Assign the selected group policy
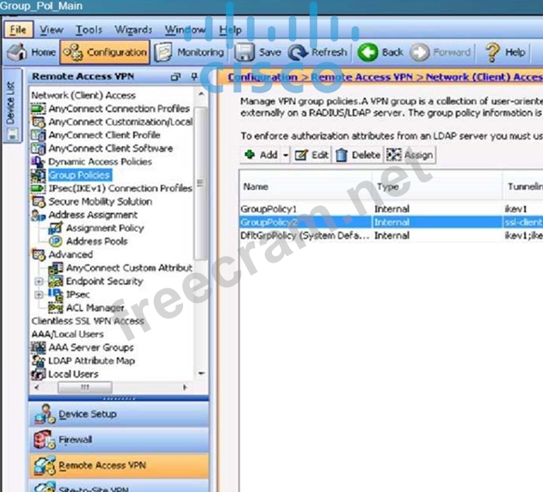This screenshot has height=492, width=543. [x=410, y=155]
